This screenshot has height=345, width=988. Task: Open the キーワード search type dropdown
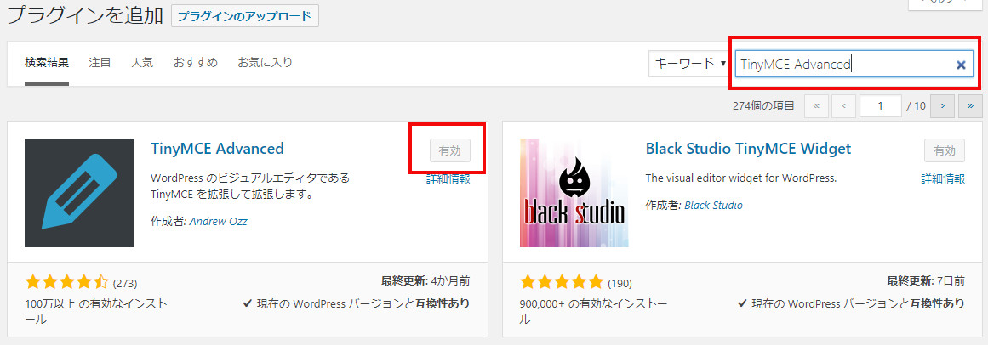689,64
